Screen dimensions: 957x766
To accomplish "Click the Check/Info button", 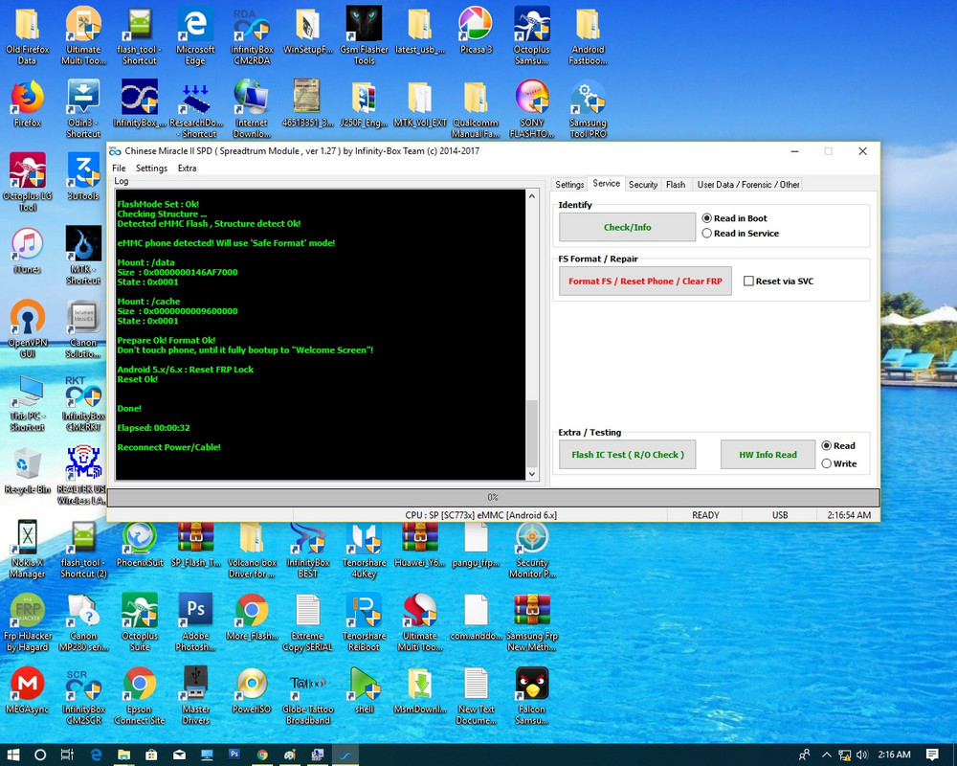I will point(628,227).
